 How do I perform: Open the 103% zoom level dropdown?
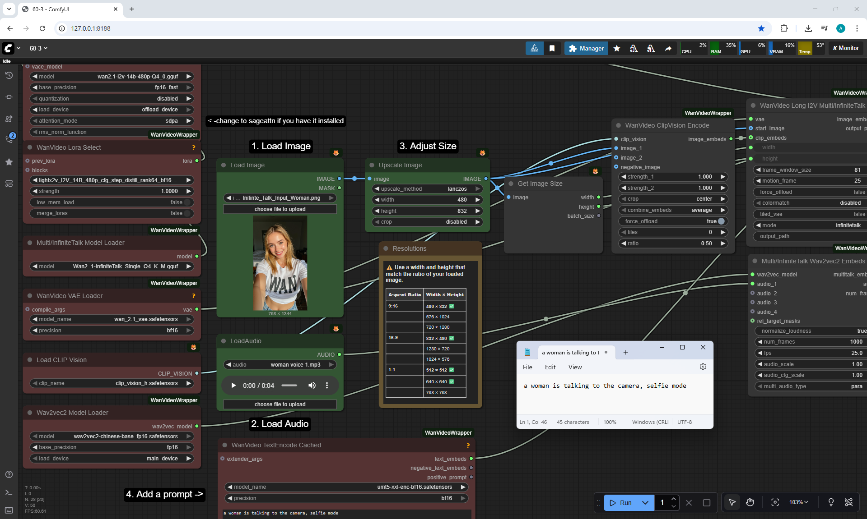coord(798,502)
